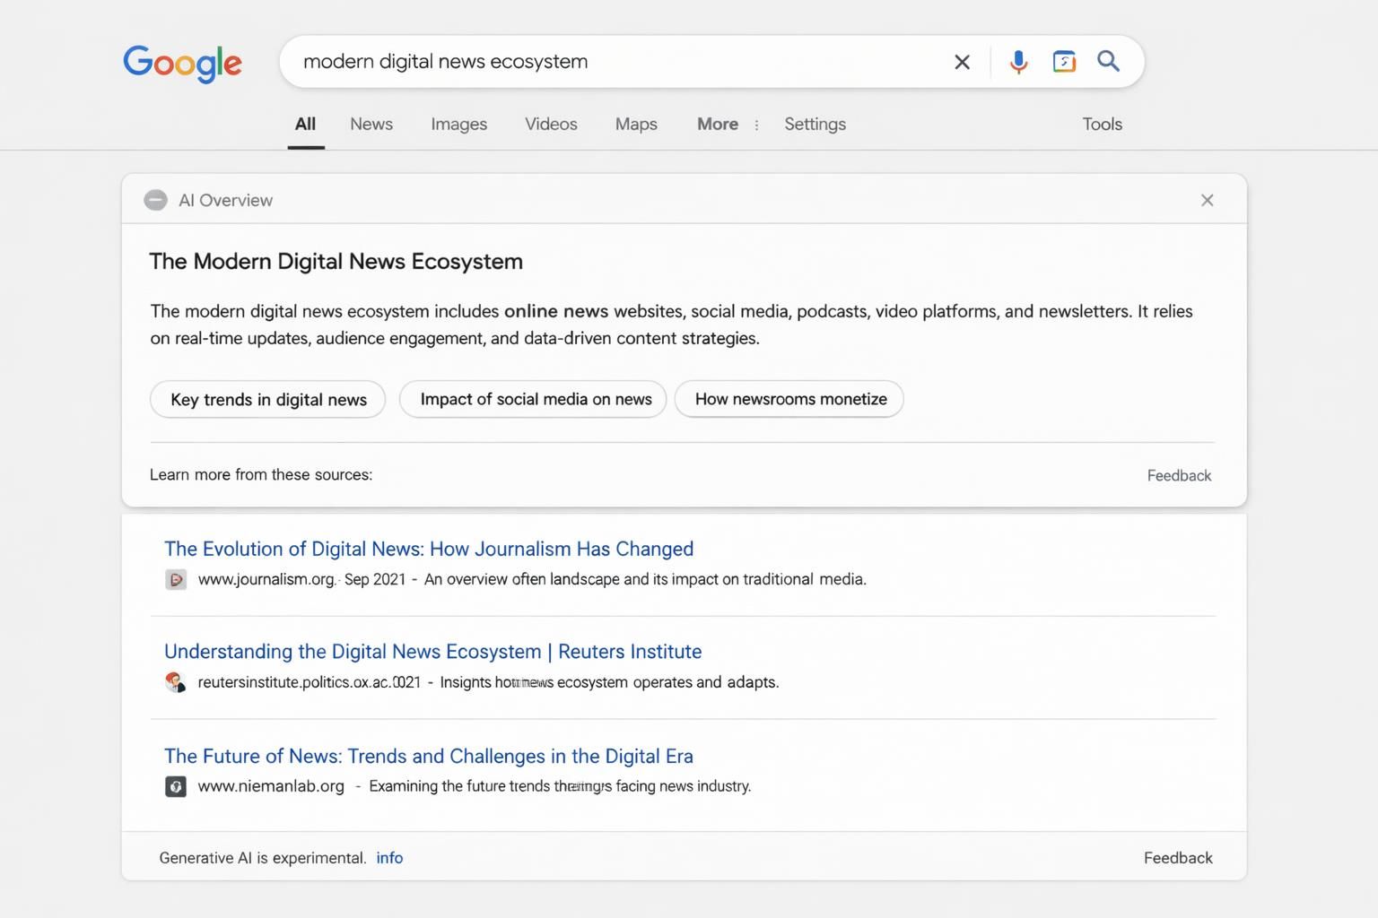Image resolution: width=1378 pixels, height=918 pixels.
Task: Click the 'Generative AI is experimental.' text
Action: tap(263, 858)
